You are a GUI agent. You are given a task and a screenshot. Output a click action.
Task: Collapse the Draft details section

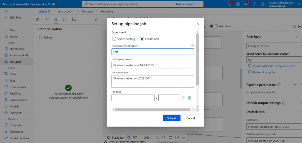[301, 112]
